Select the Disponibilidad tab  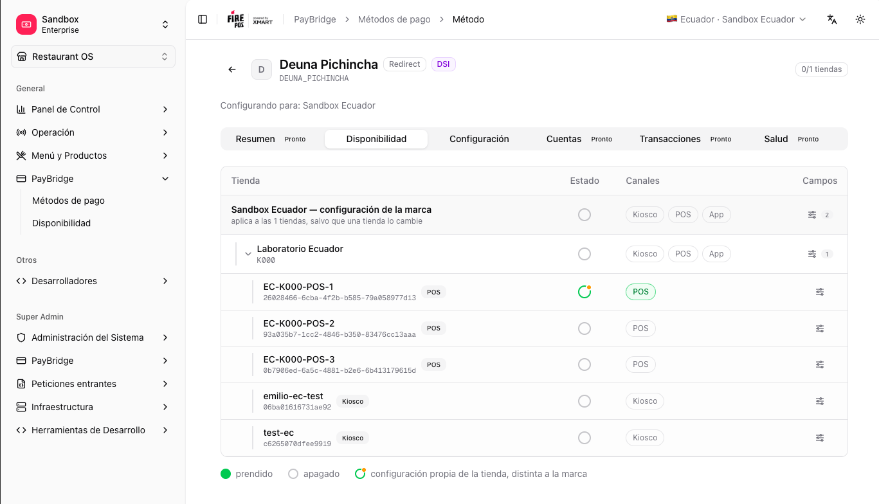376,139
